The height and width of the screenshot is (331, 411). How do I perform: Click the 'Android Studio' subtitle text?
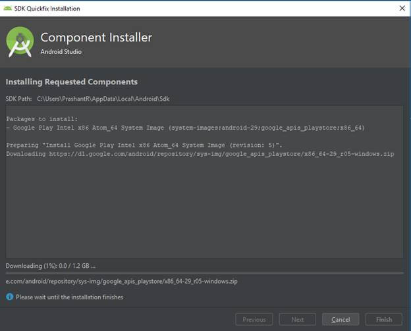coord(61,51)
